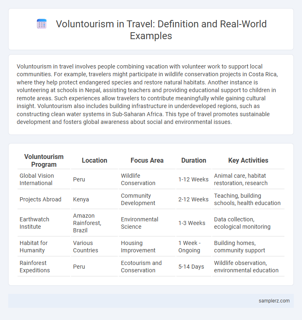Select the Voluntourism Program column header
Viewport: 302px width, 320px height.
44,161
